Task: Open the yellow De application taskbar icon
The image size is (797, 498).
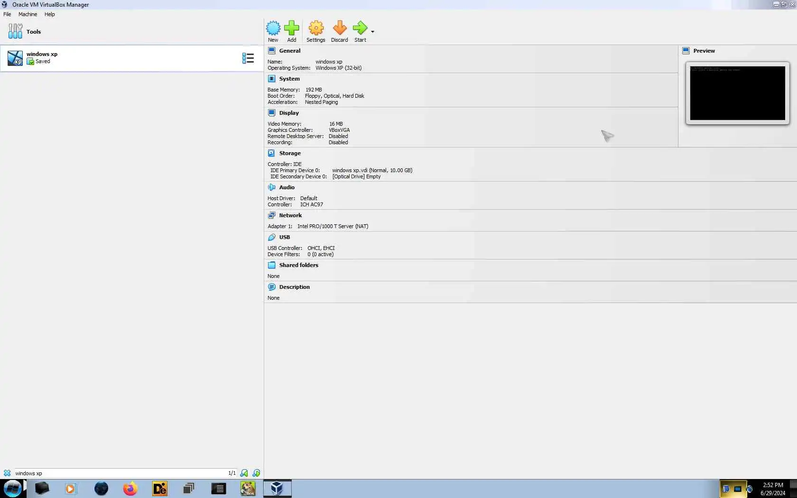Action: pos(160,489)
